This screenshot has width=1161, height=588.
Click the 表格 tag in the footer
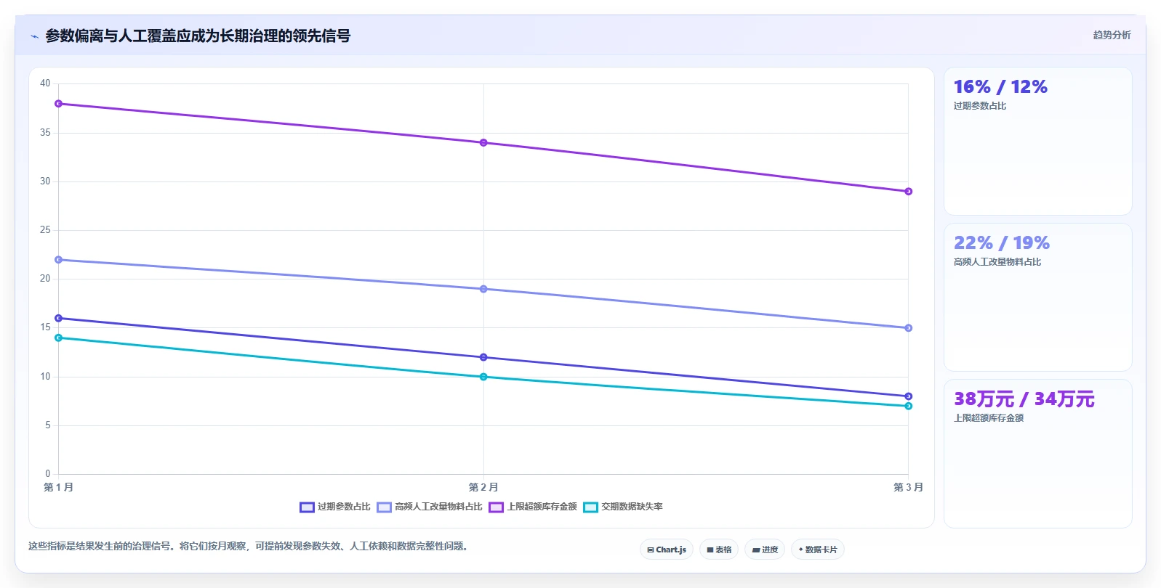719,550
